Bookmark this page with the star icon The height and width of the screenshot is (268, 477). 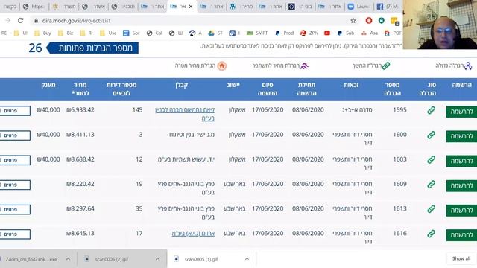click(x=353, y=21)
